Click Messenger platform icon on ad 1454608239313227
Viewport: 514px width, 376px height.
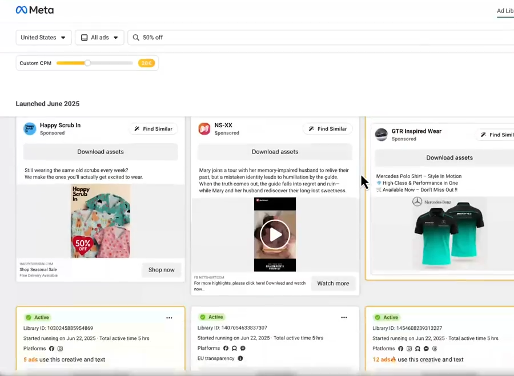(x=426, y=349)
